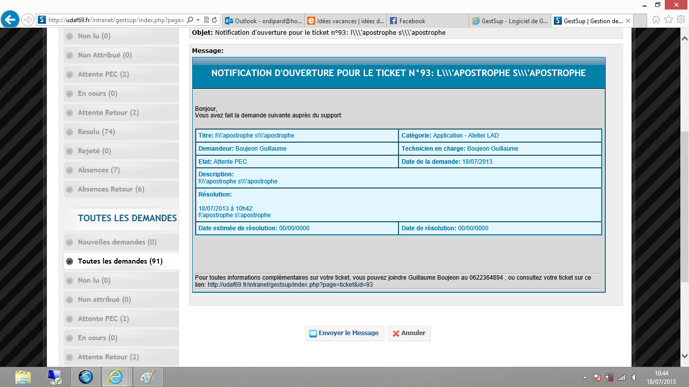Click the envelope icon on Envoyer le Message
The width and height of the screenshot is (689, 387).
pos(313,333)
